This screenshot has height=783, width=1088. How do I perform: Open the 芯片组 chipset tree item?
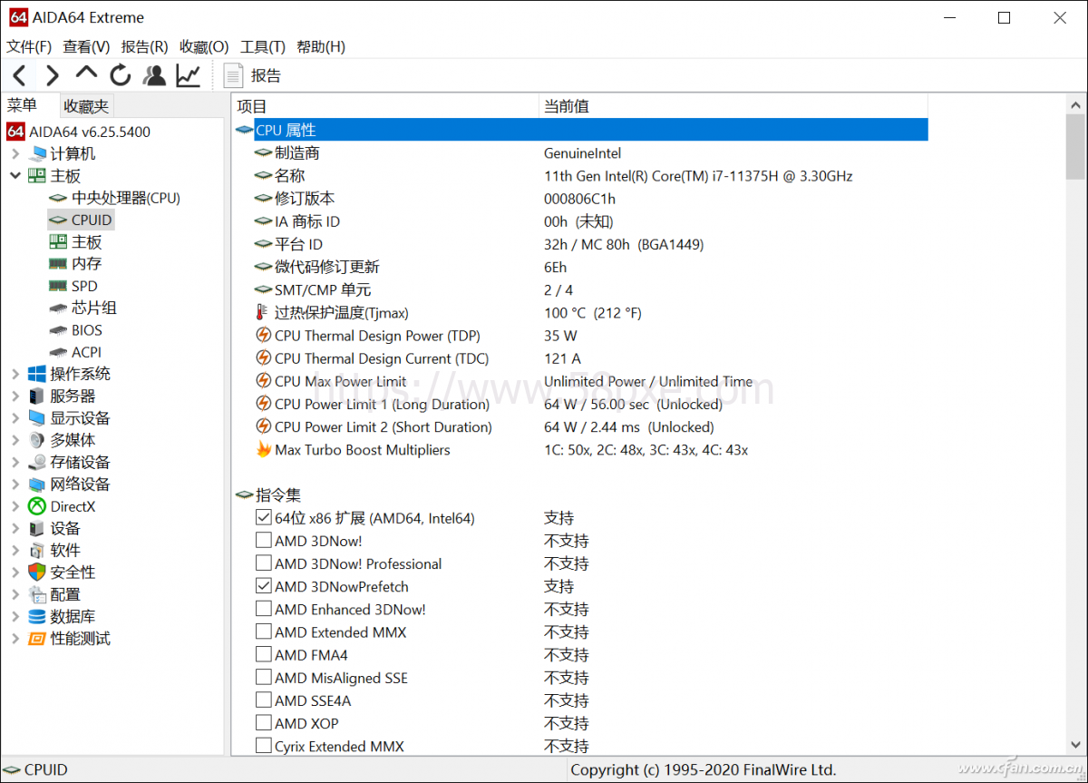[x=93, y=308]
